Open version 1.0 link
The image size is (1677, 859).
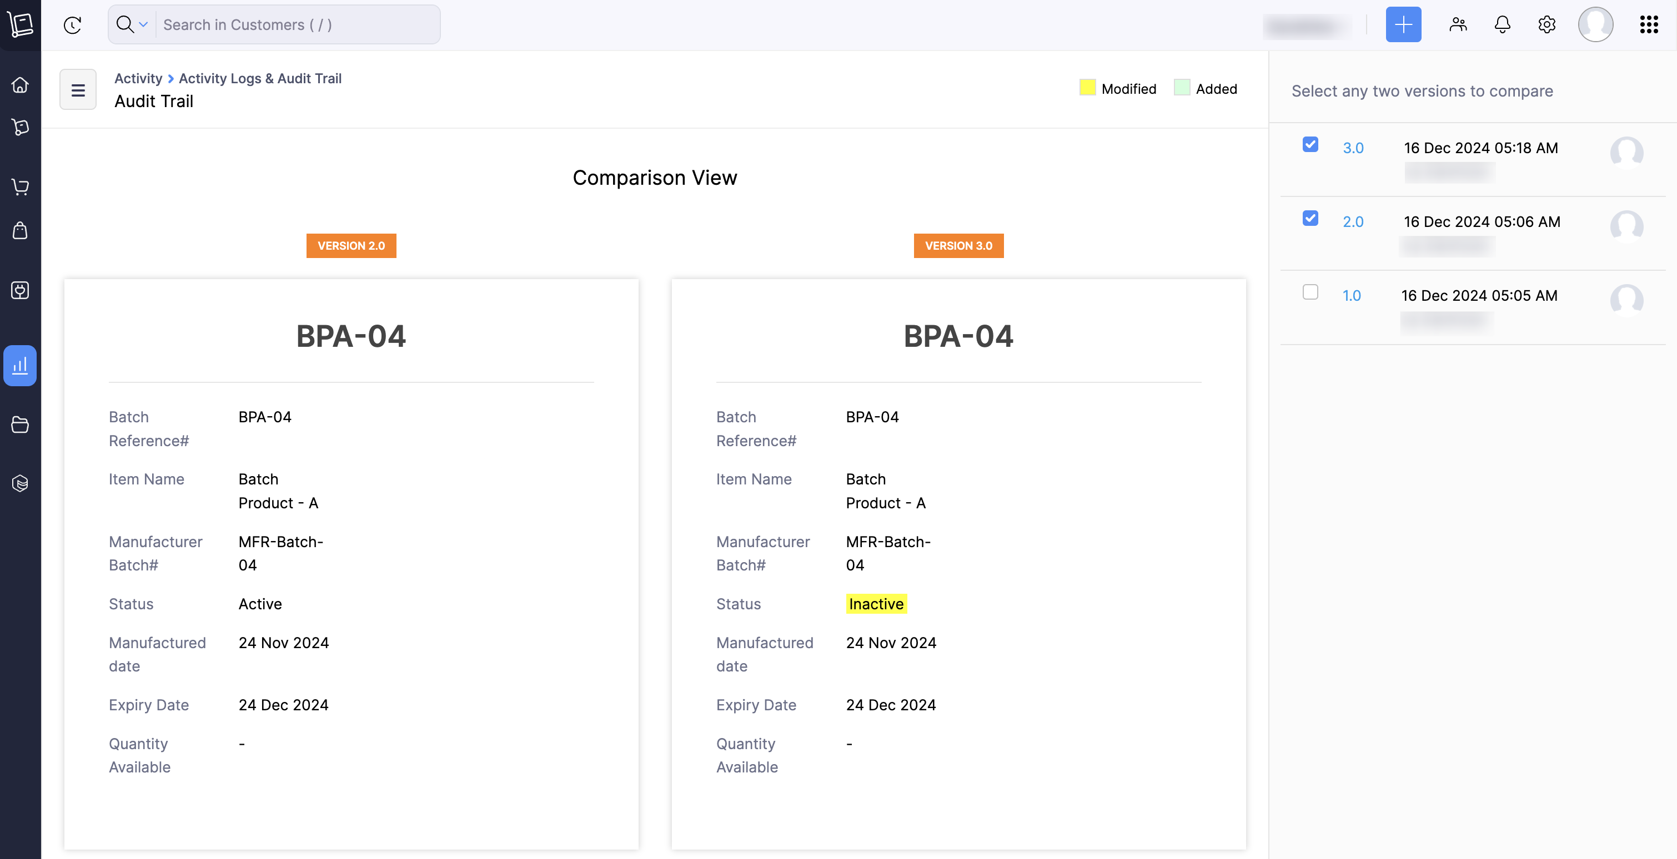click(1352, 295)
